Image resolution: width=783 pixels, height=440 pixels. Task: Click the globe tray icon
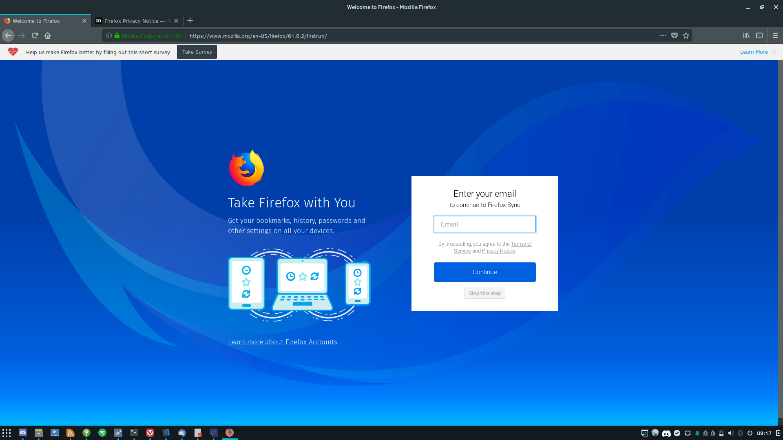[655, 433]
